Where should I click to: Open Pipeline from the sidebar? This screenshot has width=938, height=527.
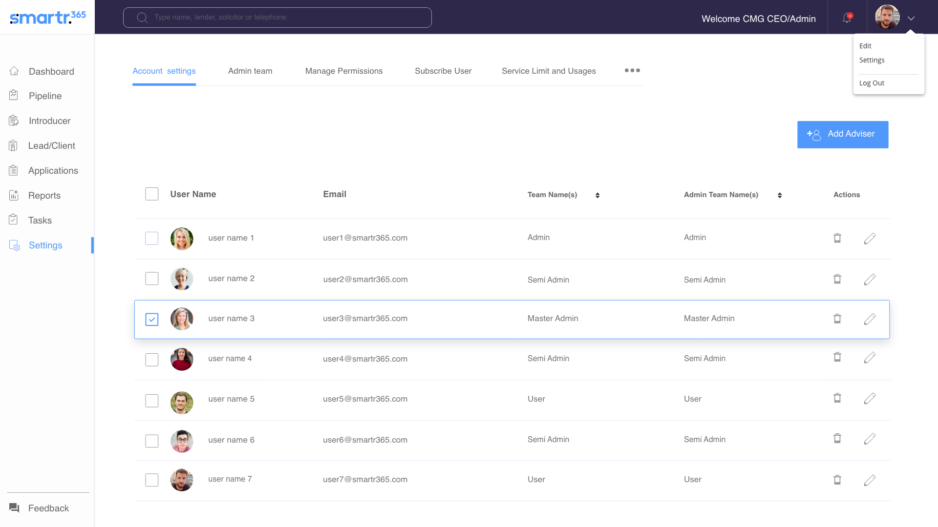[45, 96]
